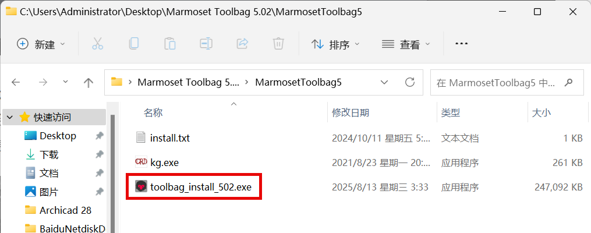Go up one folder with up arrow
The height and width of the screenshot is (233, 591).
[89, 83]
